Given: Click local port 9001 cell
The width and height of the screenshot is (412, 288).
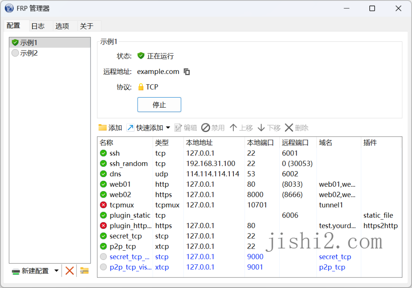Looking at the screenshot, I should [x=255, y=267].
